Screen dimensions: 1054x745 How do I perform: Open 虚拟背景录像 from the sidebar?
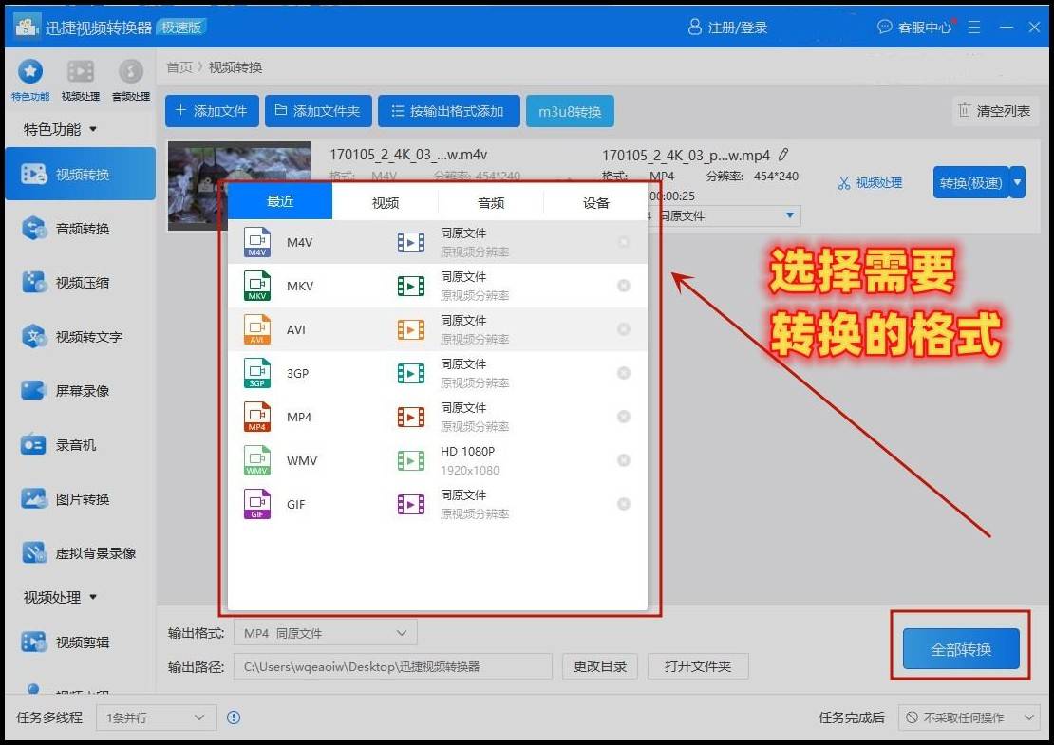pos(80,553)
